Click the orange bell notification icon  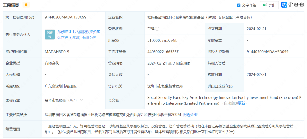[x=26, y=5]
